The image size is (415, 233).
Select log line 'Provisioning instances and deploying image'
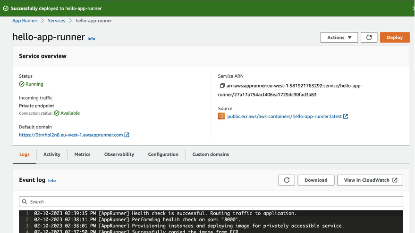coord(189,226)
